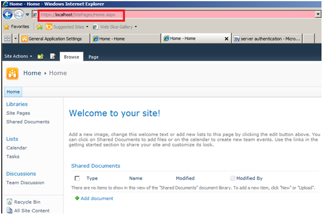Open the Favorites star button
Image resolution: width=327 pixels, height=217 pixels.
coord(16,26)
